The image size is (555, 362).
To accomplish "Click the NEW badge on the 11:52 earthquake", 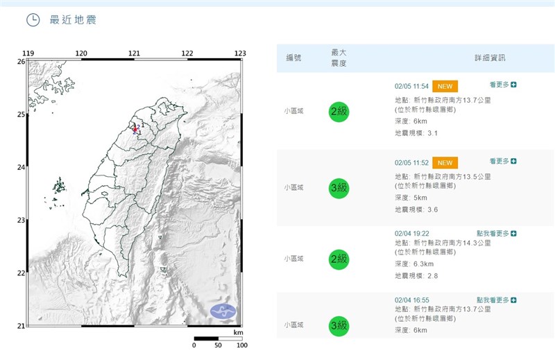I will (x=445, y=162).
